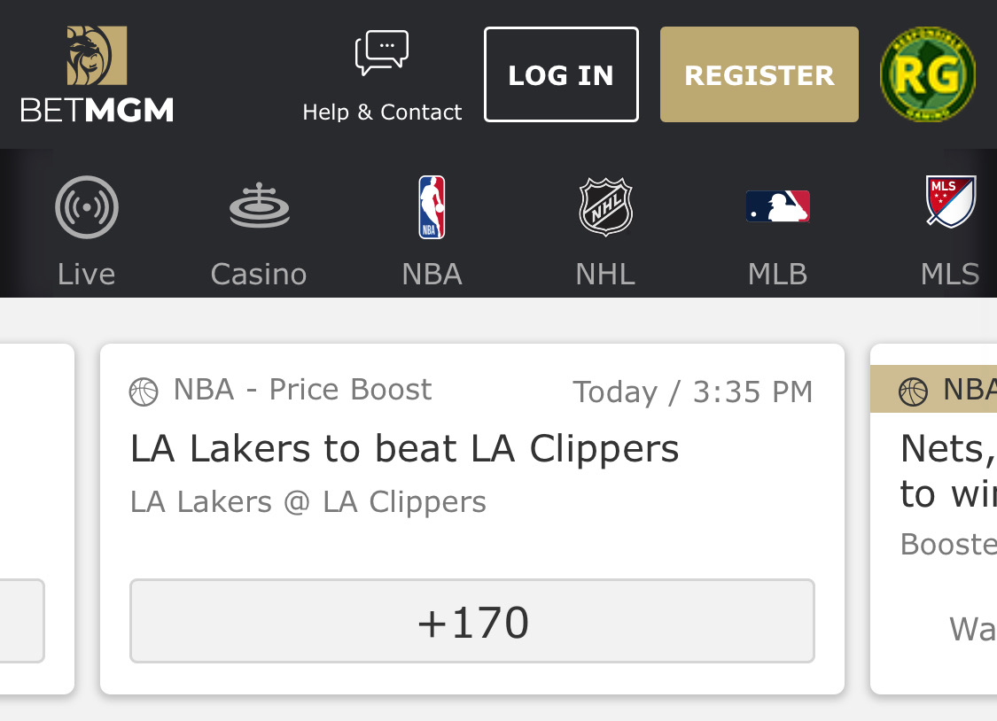This screenshot has height=721, width=997.
Task: Open LA Lakers @ LA Clippers matchup
Action: tap(308, 502)
